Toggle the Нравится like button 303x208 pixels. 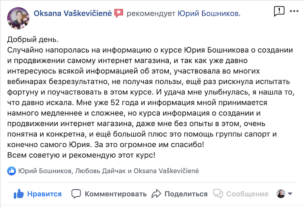coord(38,194)
